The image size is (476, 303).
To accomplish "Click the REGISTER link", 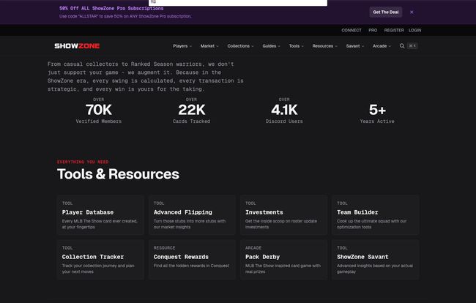I will click(394, 30).
